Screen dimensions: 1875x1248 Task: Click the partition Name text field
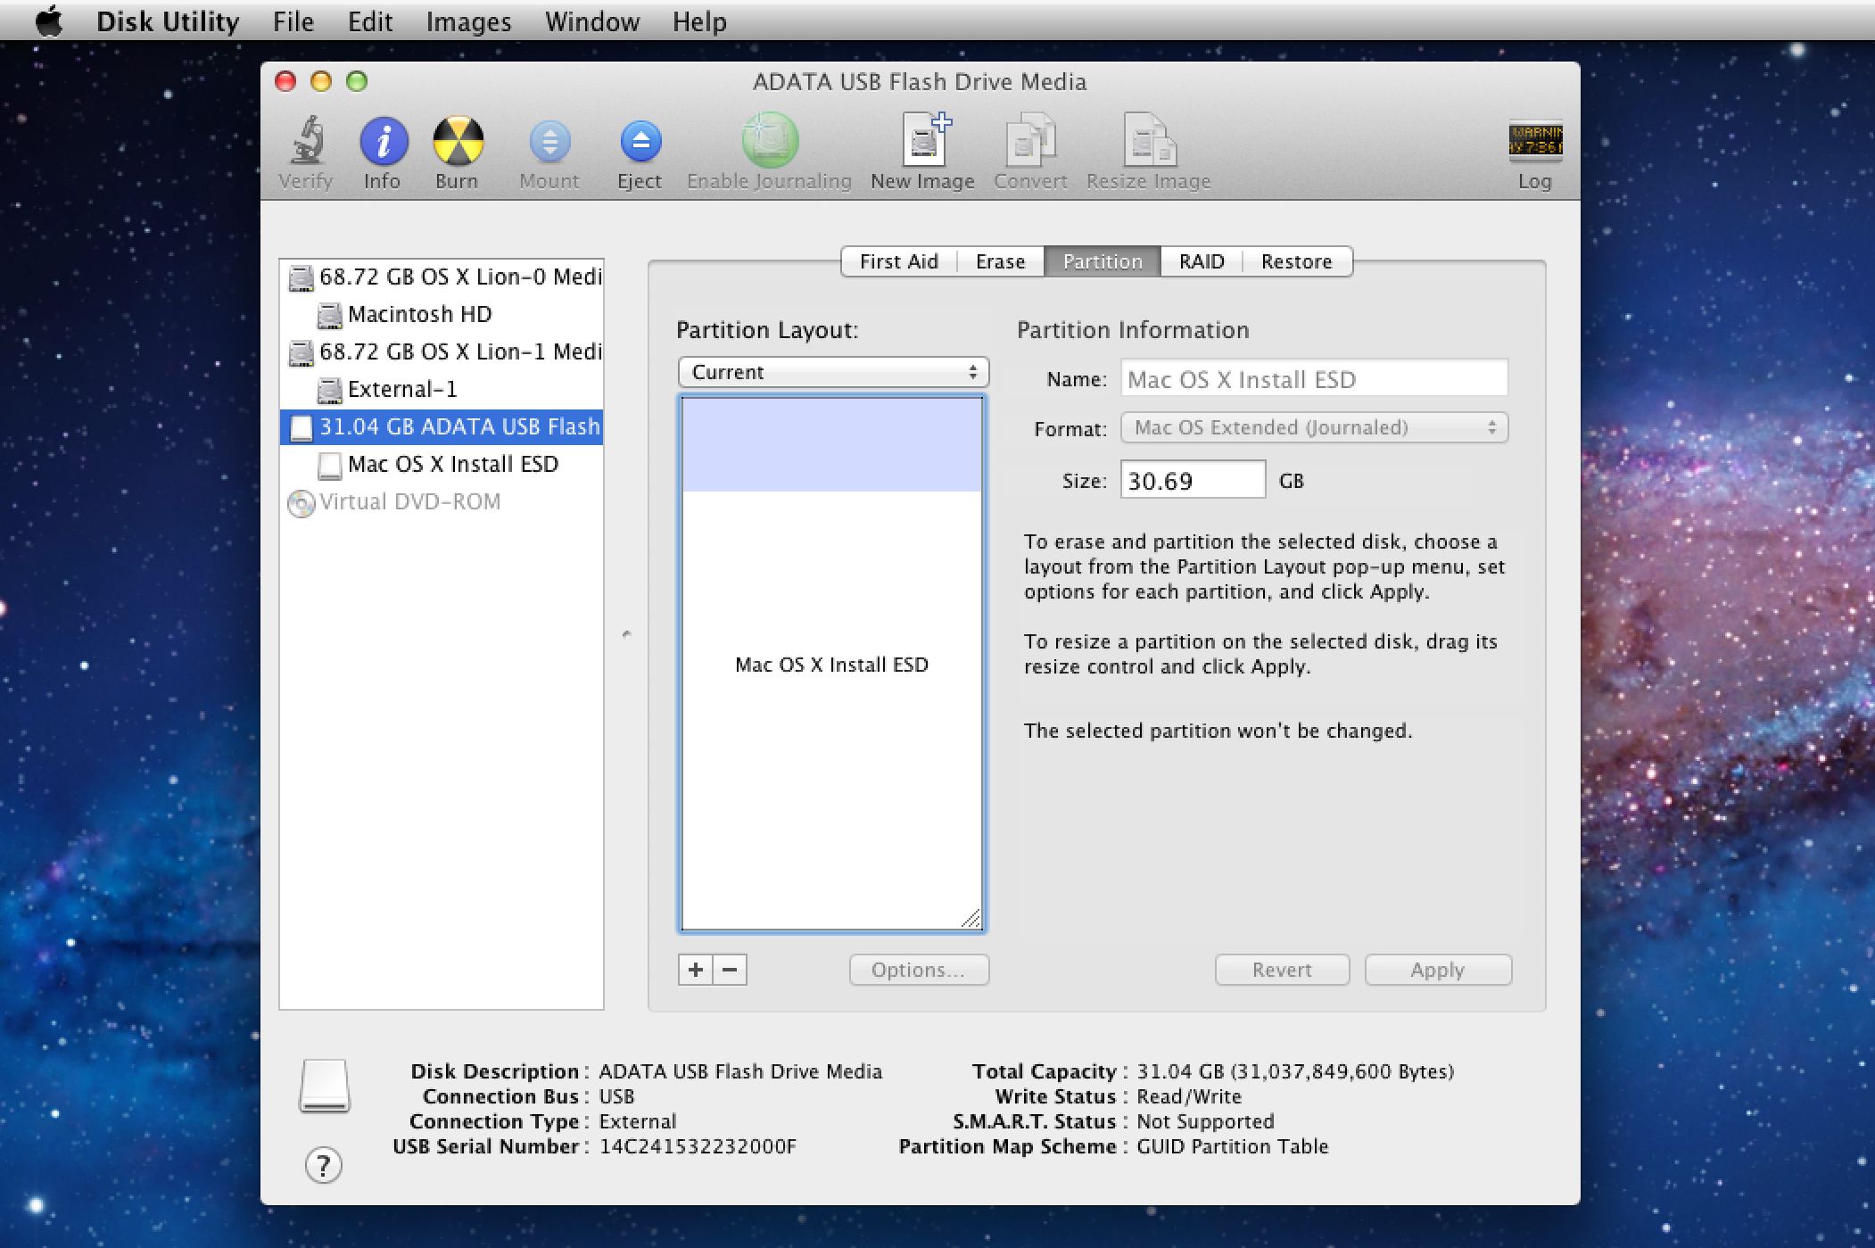(x=1314, y=378)
